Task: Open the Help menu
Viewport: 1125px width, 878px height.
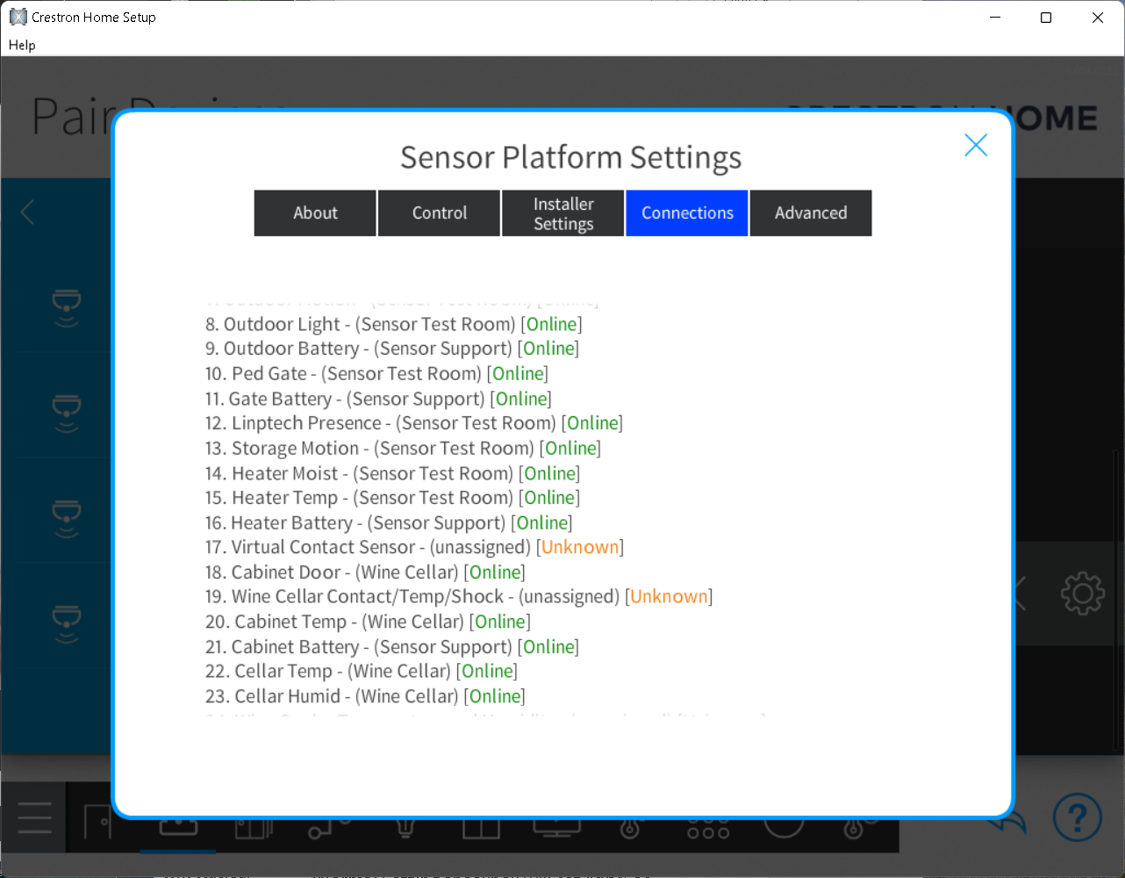Action: point(22,45)
